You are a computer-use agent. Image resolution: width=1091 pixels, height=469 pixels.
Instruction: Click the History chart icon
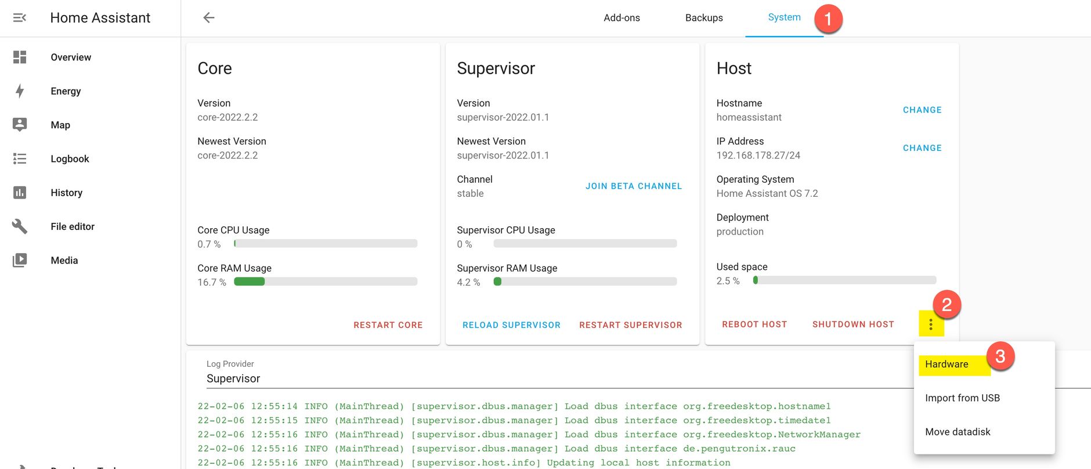20,193
